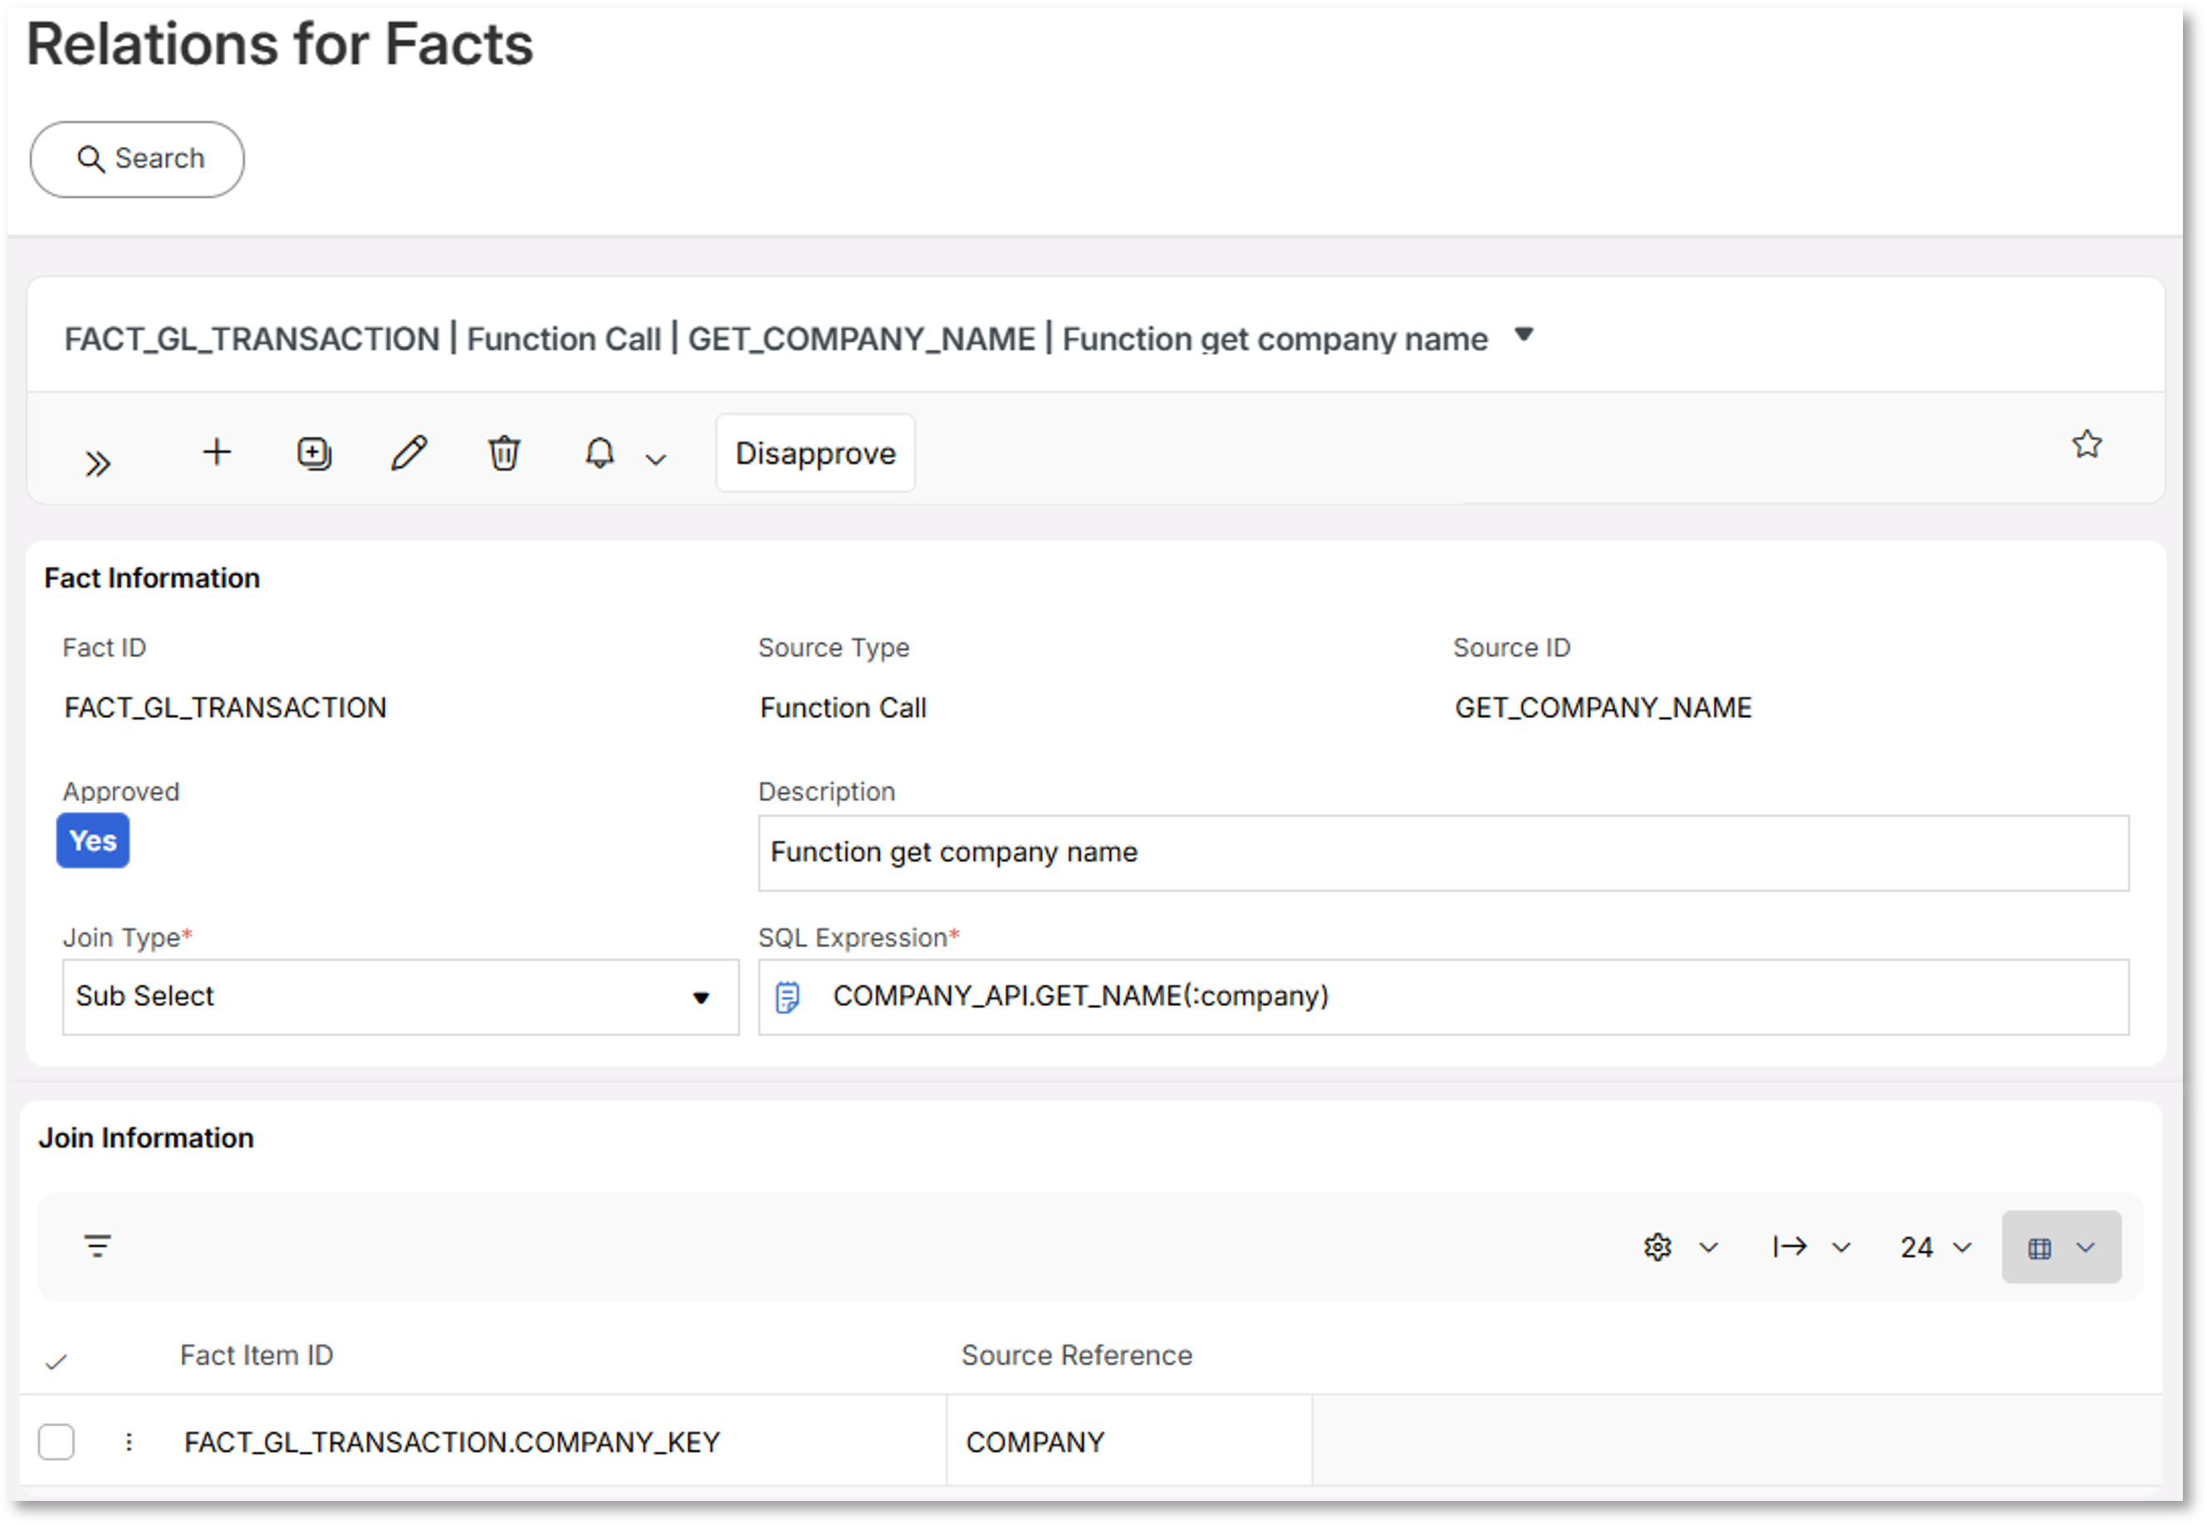Change page size 24 dropdown
Image resolution: width=2207 pixels, height=1525 pixels.
click(1935, 1248)
